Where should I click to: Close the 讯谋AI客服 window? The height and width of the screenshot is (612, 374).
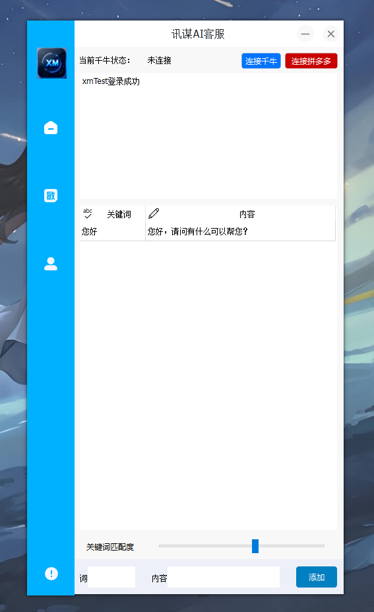pos(330,34)
